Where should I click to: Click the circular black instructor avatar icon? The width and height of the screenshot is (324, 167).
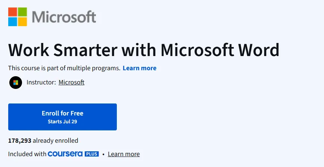(x=16, y=83)
